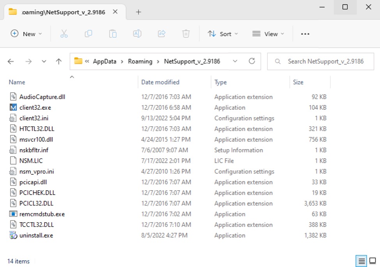380x267 pixels.
Task: Click the Rename icon in toolbar
Action: 137,34
